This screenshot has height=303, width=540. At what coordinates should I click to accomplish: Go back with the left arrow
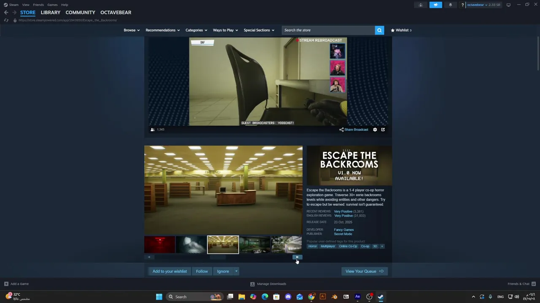6,13
